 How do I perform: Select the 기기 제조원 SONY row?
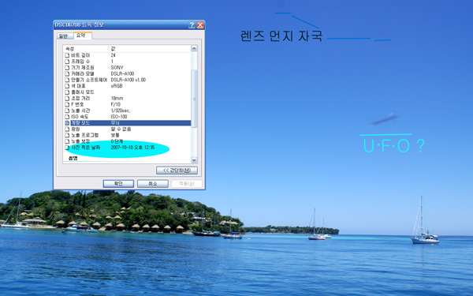coord(128,68)
